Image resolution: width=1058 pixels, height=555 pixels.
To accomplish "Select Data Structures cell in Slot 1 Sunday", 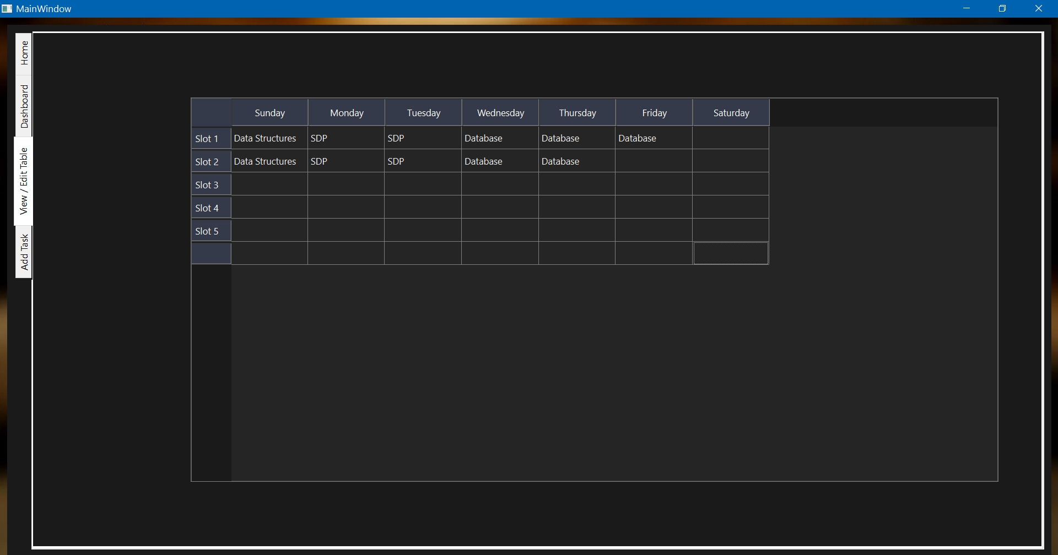I will point(269,138).
